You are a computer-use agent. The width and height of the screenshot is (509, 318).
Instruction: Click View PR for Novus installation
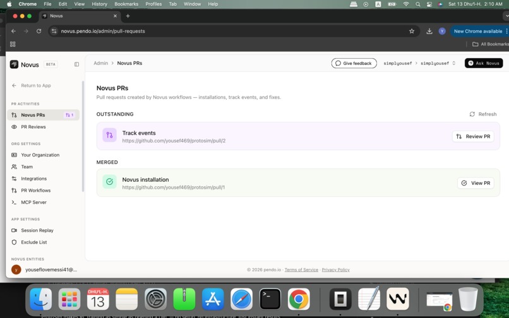(476, 183)
